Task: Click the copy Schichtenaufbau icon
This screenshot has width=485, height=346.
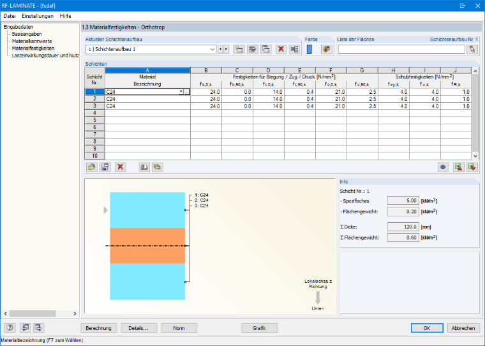Action: [x=265, y=49]
